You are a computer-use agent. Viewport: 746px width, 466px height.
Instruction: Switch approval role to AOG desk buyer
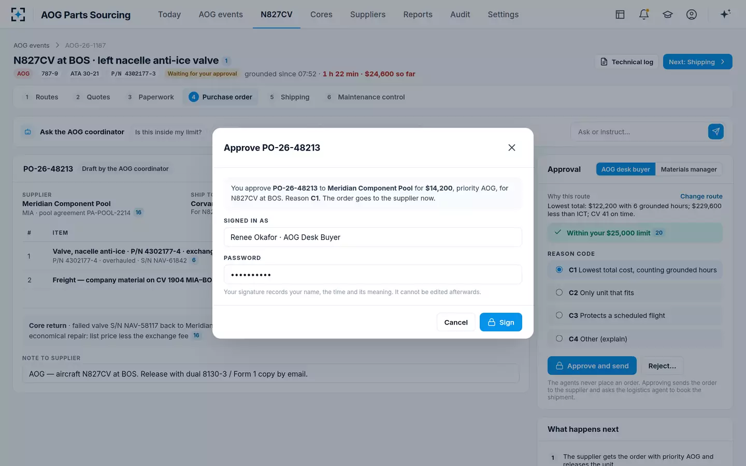click(625, 169)
